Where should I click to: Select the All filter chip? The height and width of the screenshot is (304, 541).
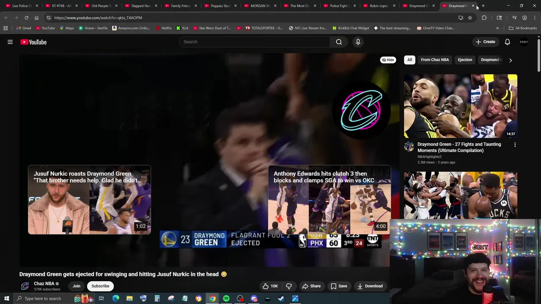(410, 60)
